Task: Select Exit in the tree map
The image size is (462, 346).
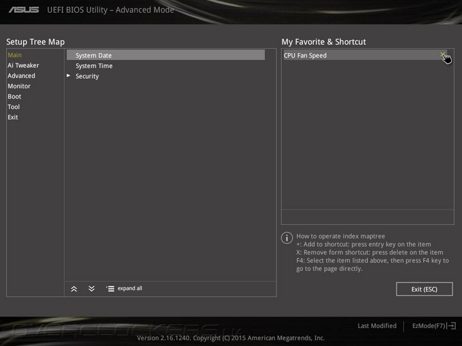Action: click(13, 117)
